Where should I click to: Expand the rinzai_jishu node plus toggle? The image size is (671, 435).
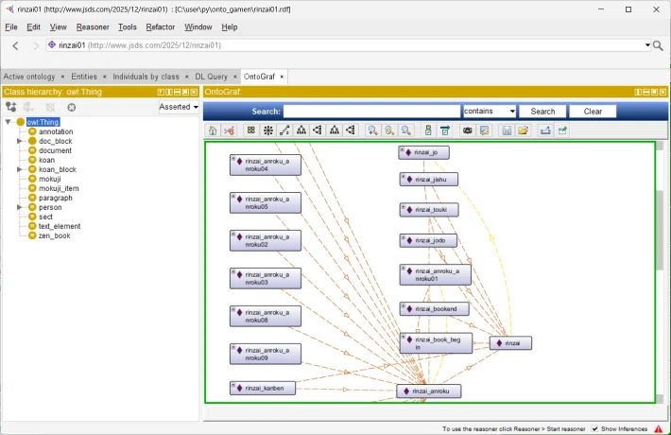tap(404, 177)
